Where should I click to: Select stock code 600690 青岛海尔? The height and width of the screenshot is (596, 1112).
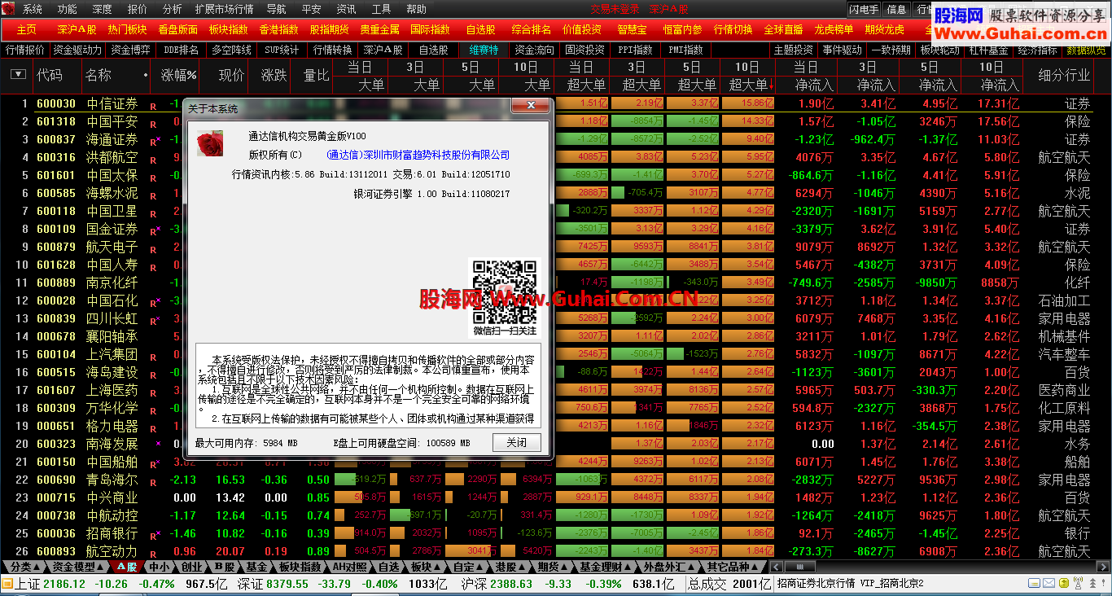coord(56,480)
